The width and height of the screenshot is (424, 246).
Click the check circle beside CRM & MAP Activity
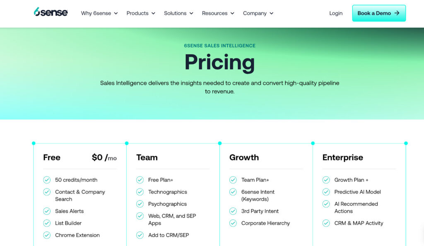326,223
